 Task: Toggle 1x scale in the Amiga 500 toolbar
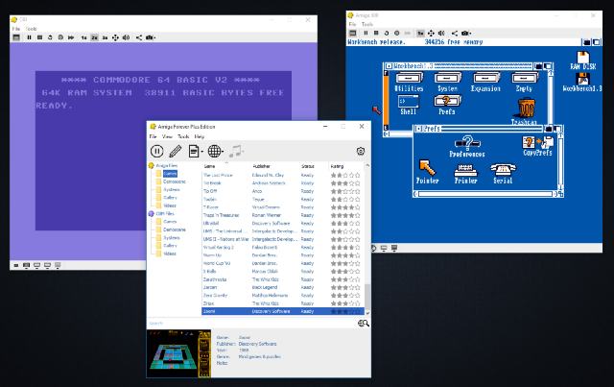pyautogui.click(x=420, y=34)
